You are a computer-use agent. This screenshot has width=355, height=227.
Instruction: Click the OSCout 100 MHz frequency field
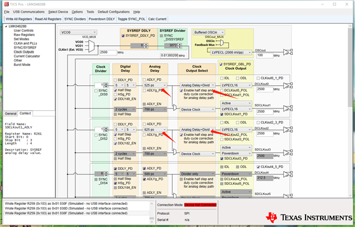click(x=265, y=55)
